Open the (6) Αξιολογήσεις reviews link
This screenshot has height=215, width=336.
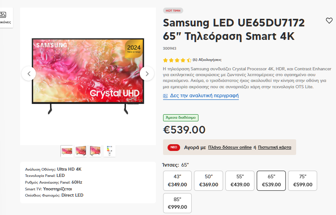pos(207,60)
